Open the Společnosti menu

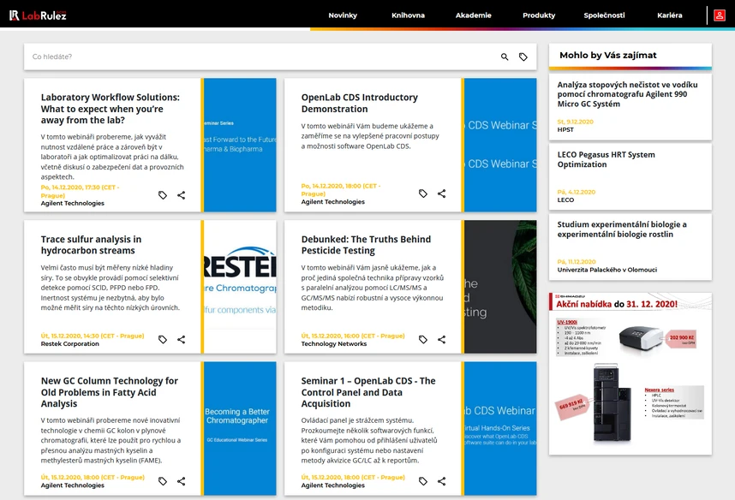(x=604, y=15)
